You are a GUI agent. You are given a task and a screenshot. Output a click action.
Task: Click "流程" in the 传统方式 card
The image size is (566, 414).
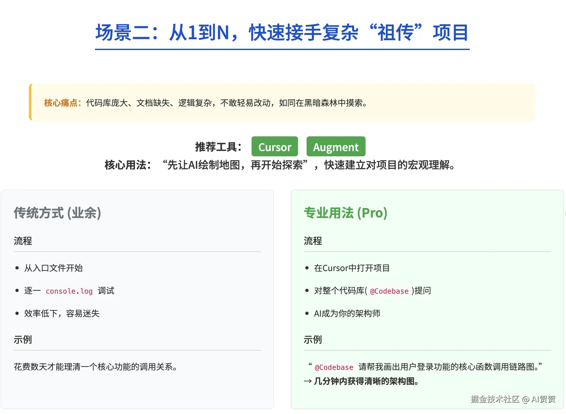23,241
